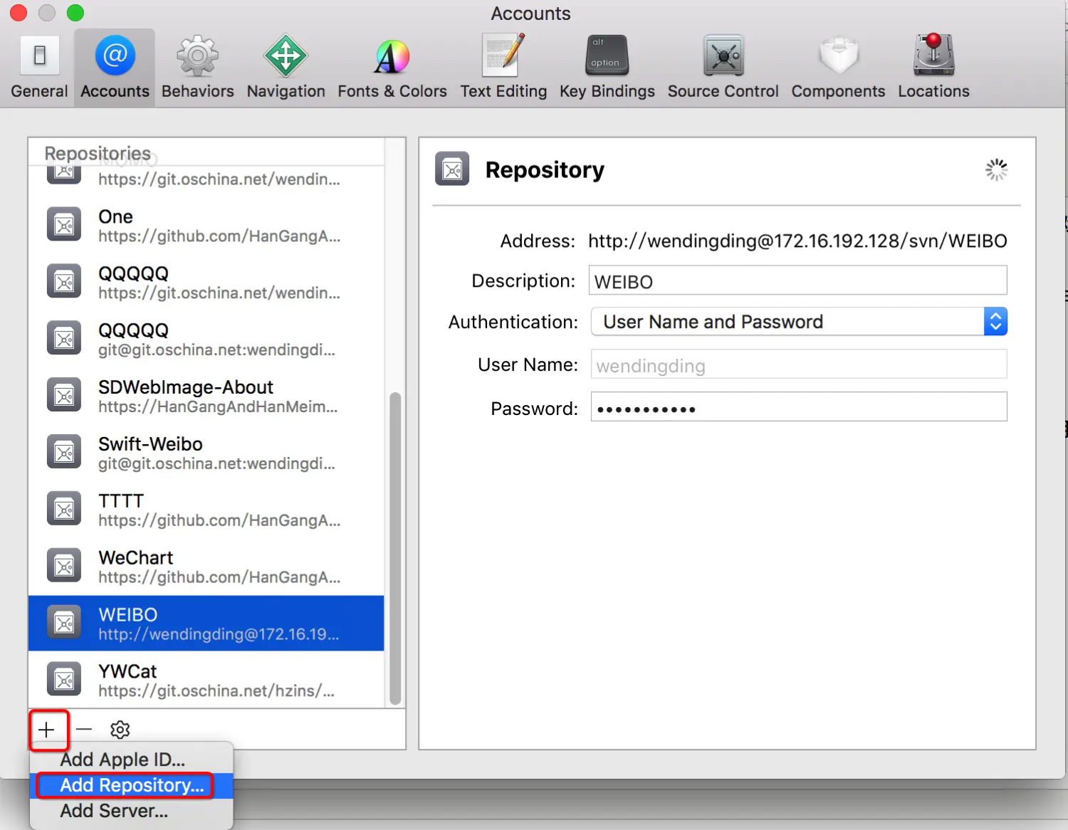Click the repository icon beside WeChart

tap(64, 566)
